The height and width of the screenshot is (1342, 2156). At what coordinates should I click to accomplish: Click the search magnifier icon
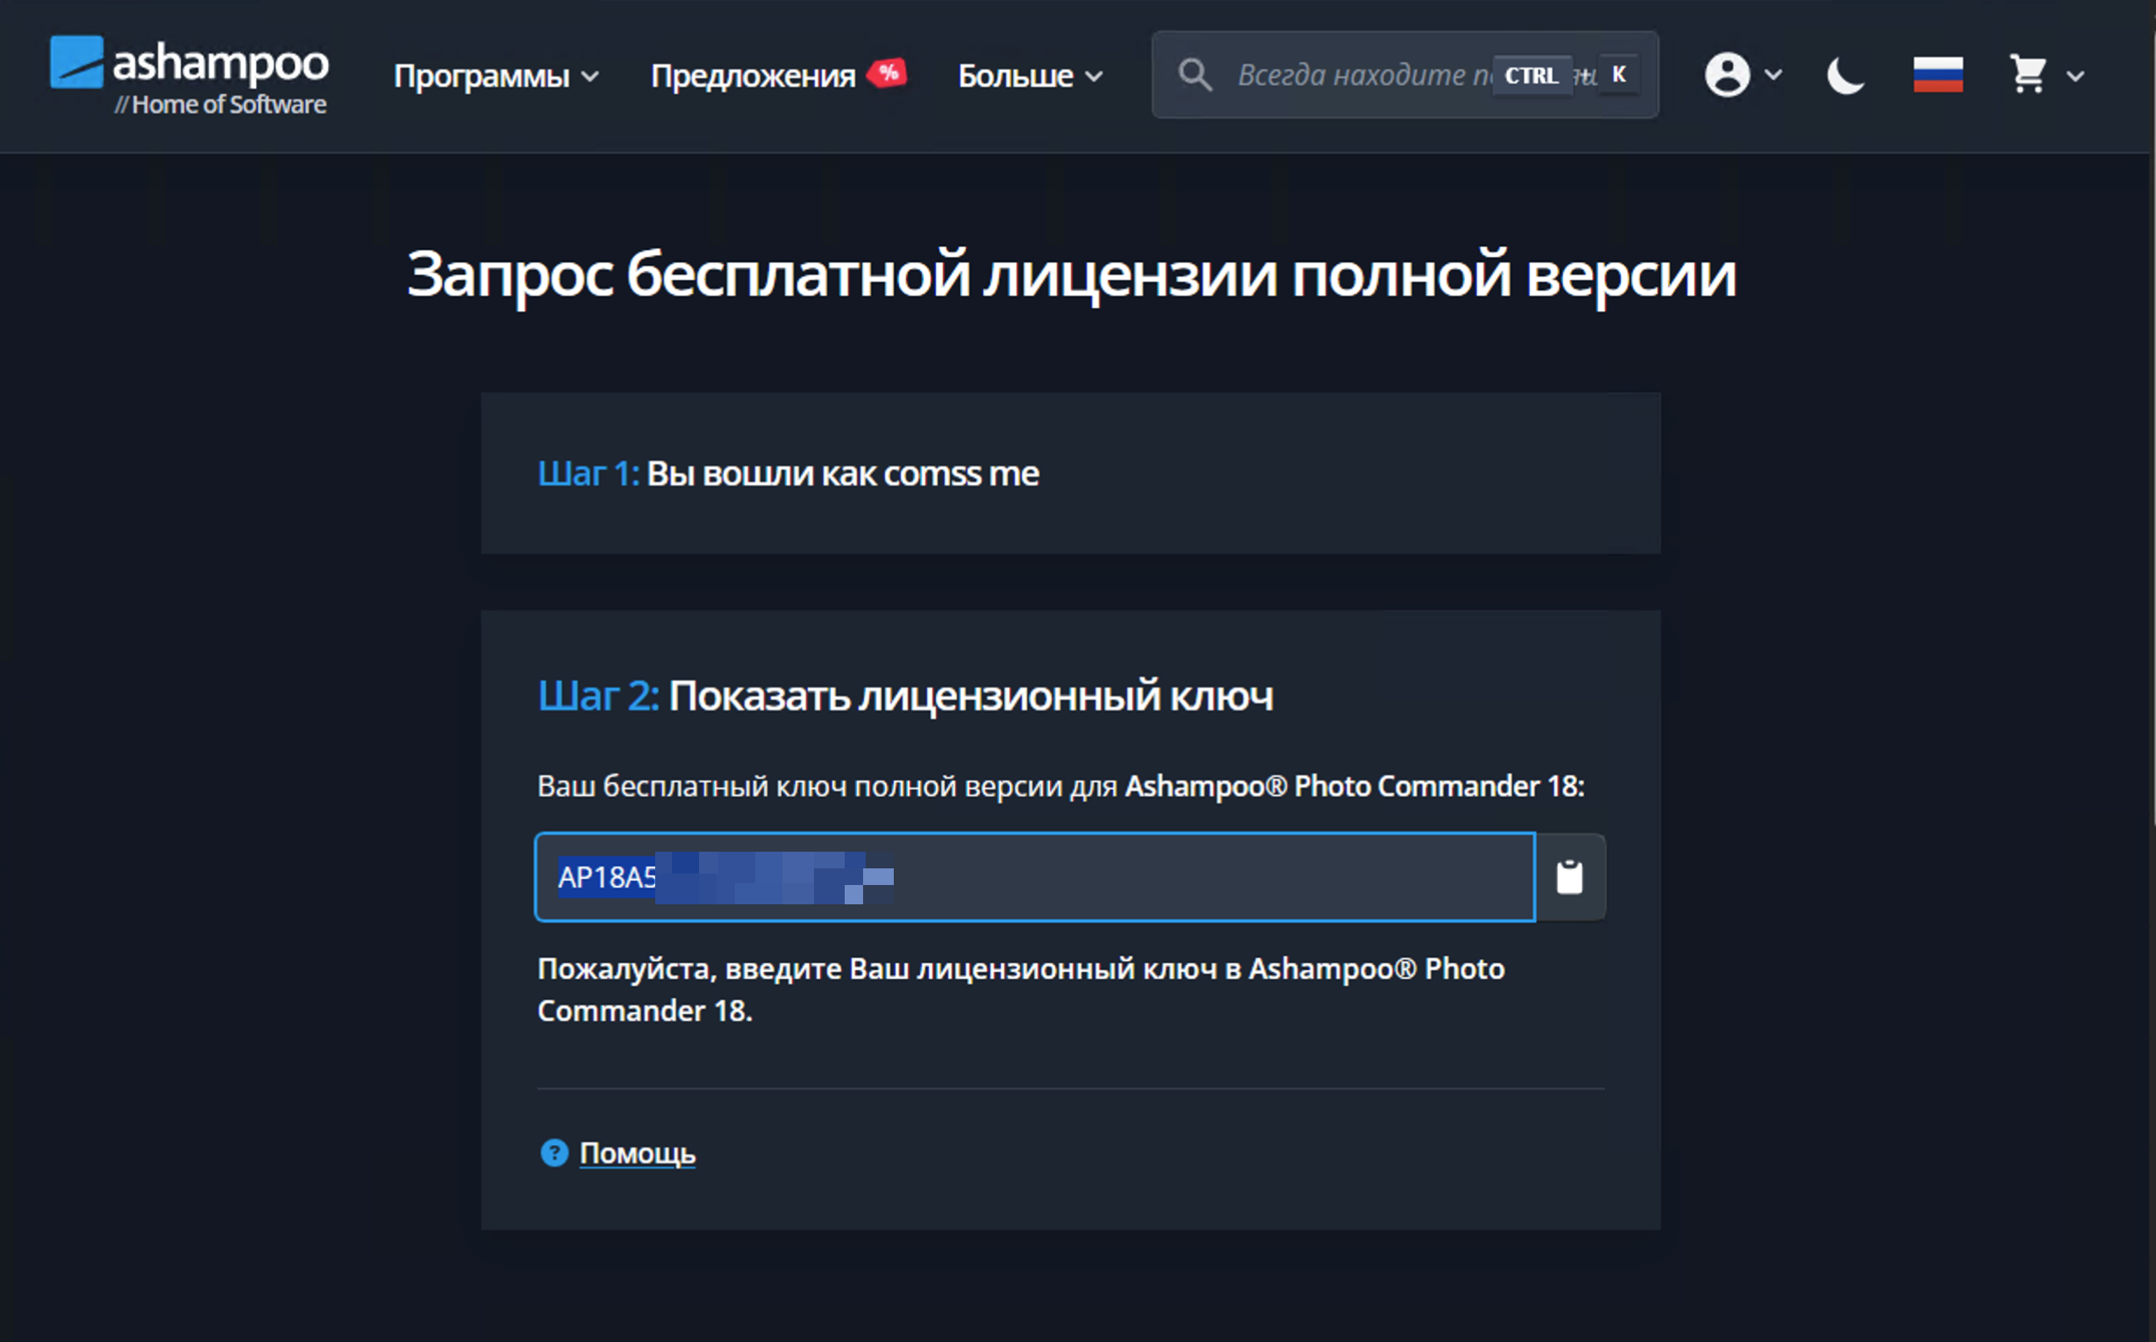click(x=1195, y=75)
